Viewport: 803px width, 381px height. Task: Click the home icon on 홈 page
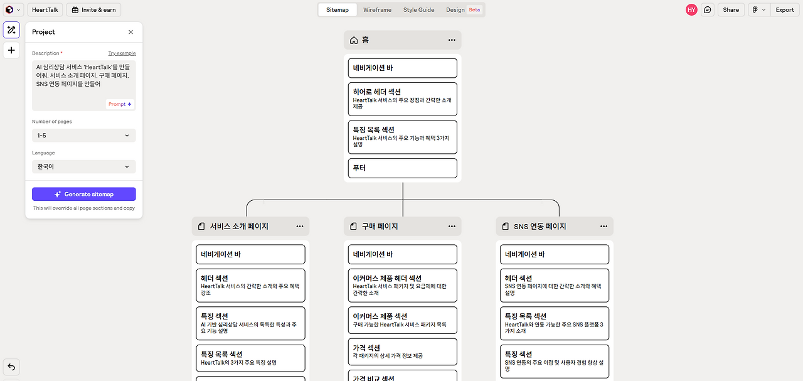coord(354,40)
